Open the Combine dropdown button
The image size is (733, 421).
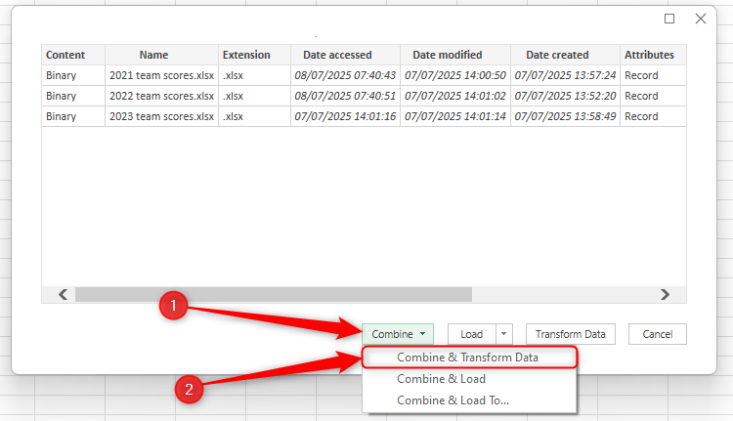tap(398, 334)
